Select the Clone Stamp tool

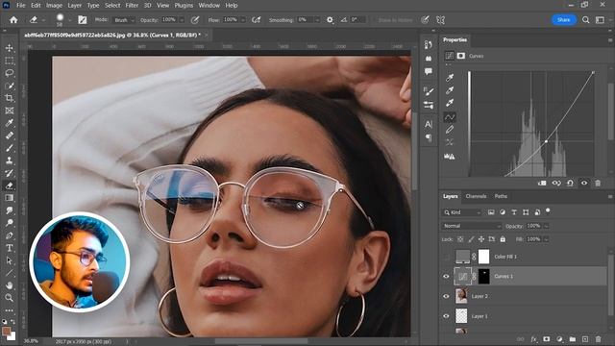(x=9, y=161)
